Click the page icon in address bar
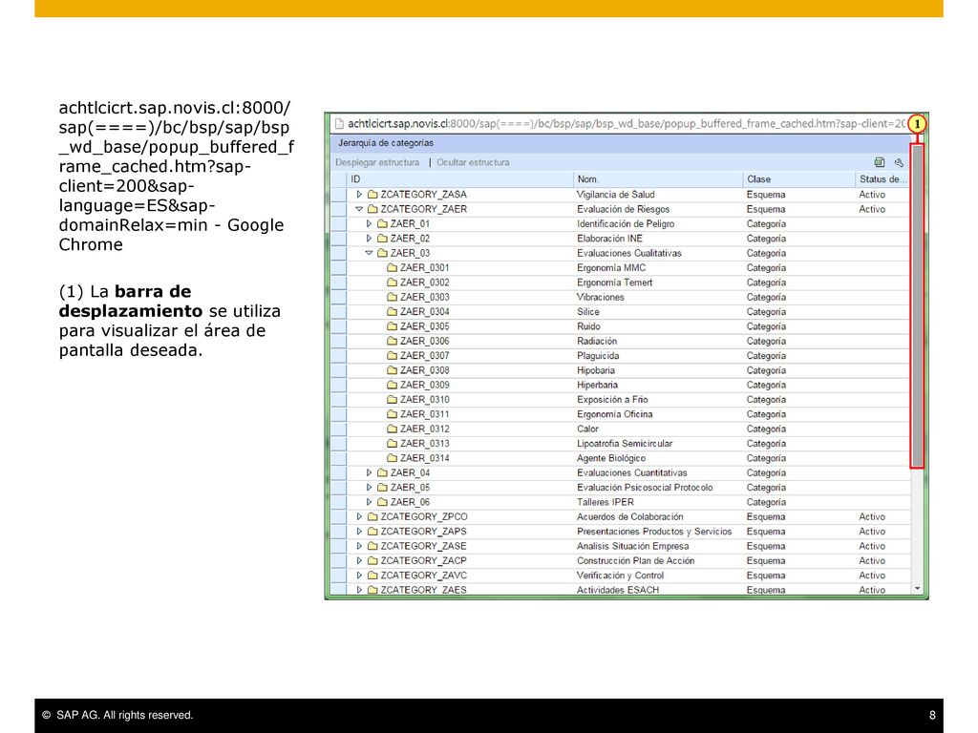Screen dimensions: 978x733 (339, 123)
